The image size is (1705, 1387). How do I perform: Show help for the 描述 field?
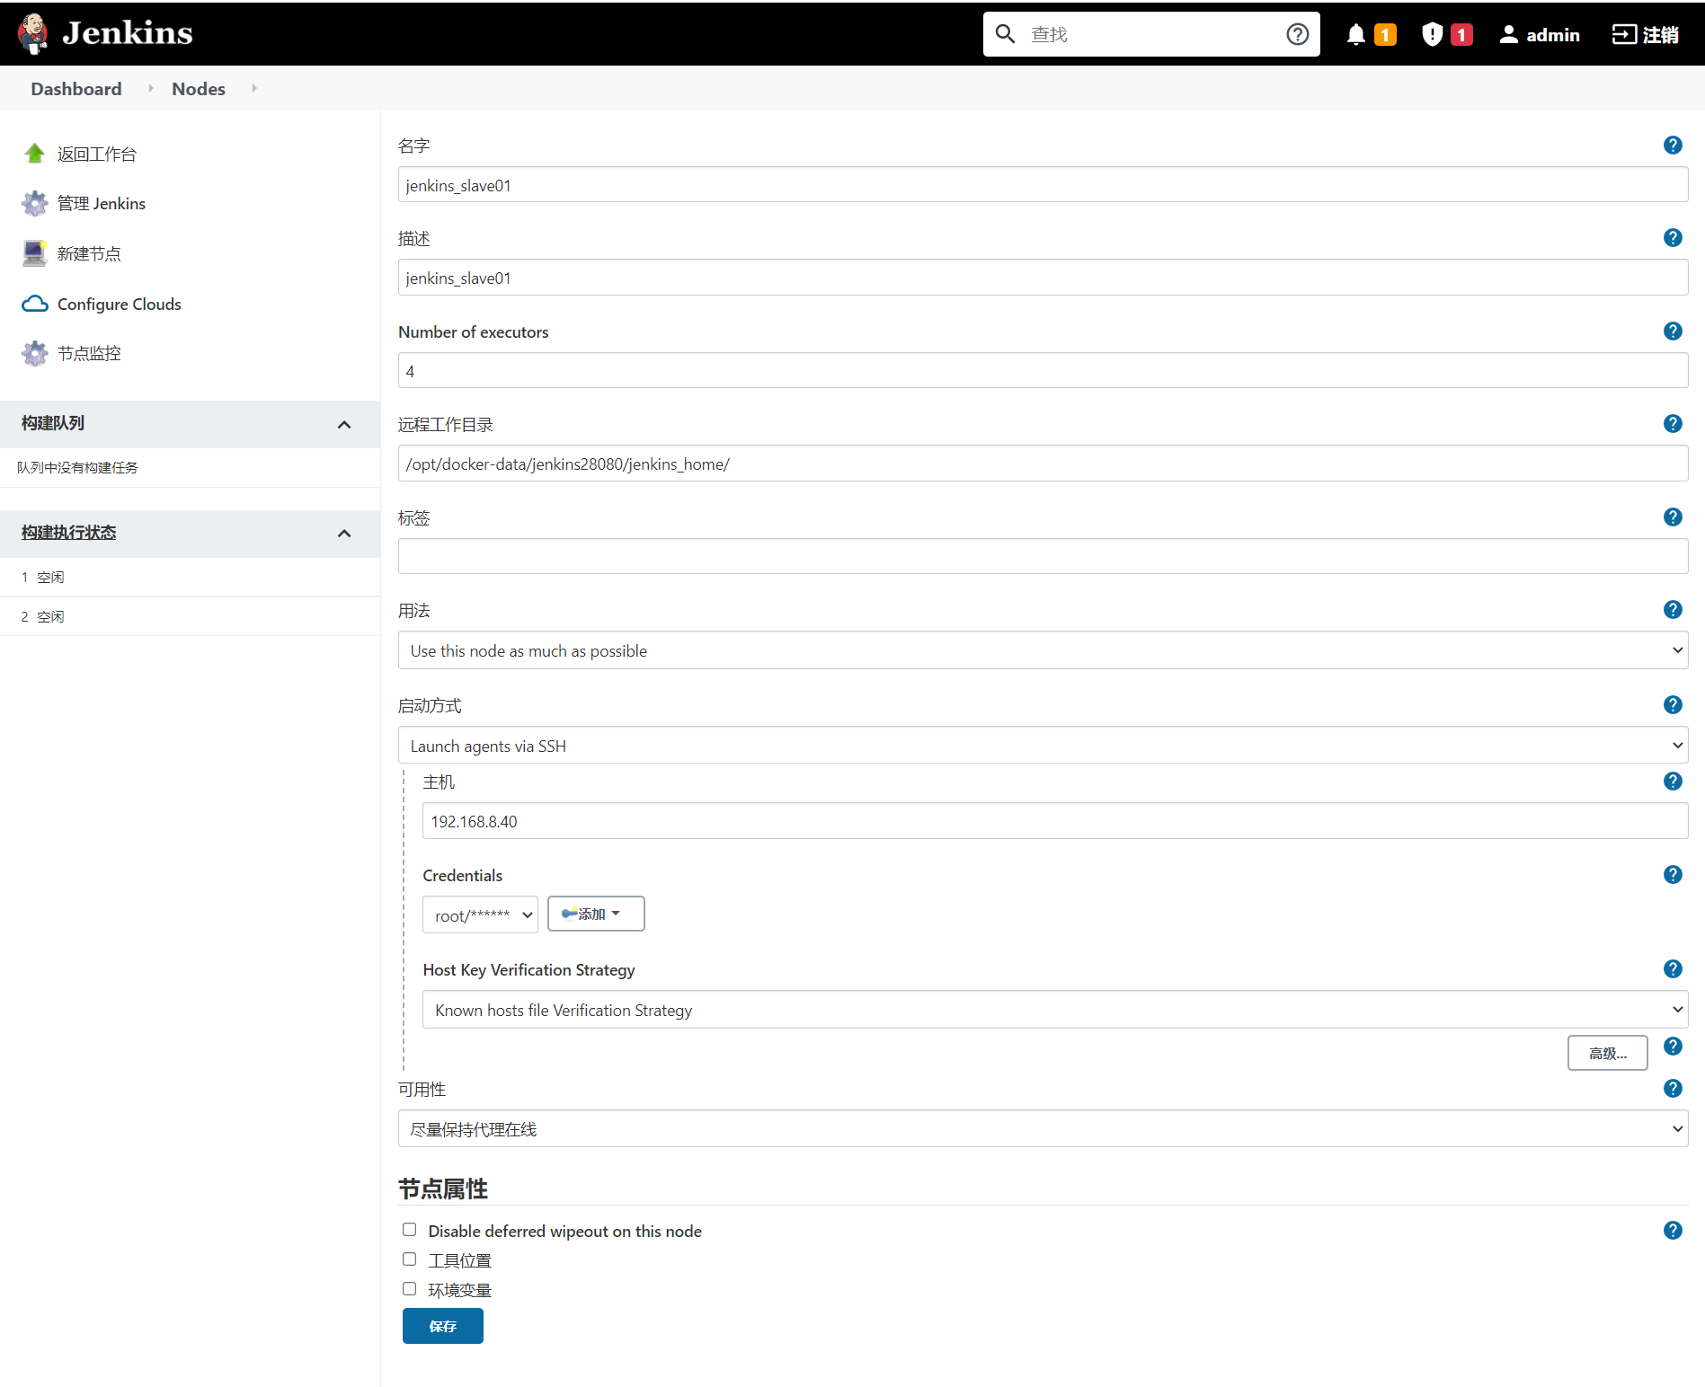(x=1673, y=238)
